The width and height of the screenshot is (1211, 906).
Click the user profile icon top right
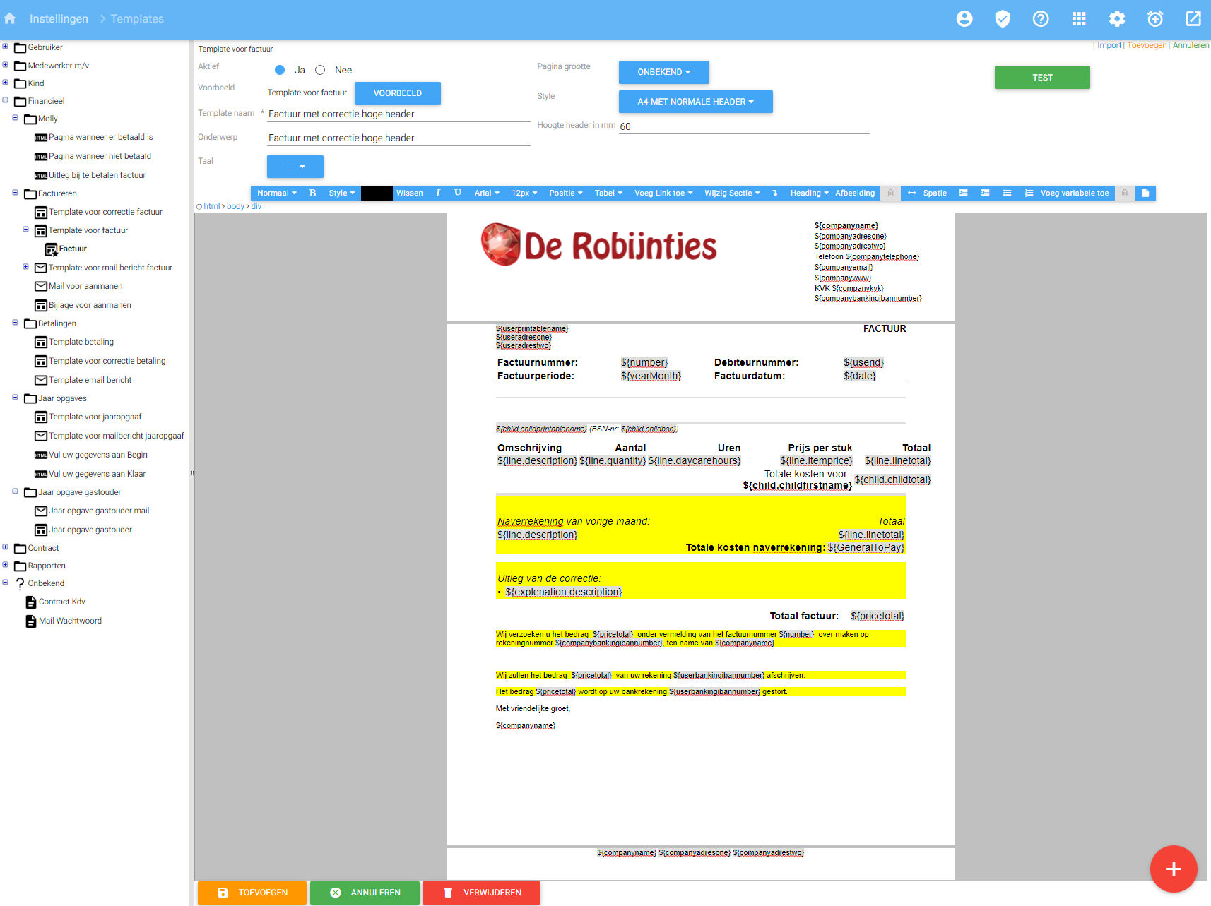pyautogui.click(x=964, y=18)
